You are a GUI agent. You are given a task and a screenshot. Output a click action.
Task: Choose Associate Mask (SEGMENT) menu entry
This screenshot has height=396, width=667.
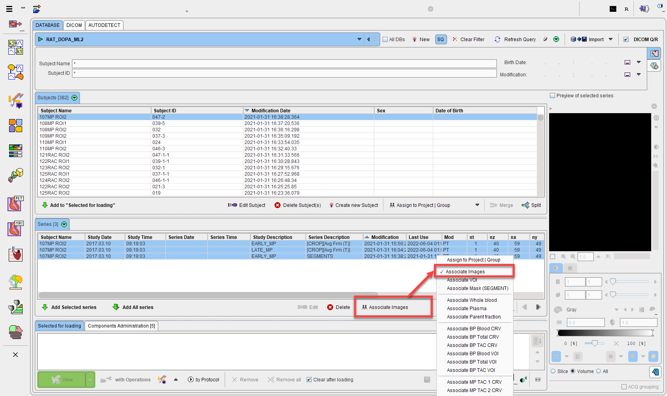478,288
